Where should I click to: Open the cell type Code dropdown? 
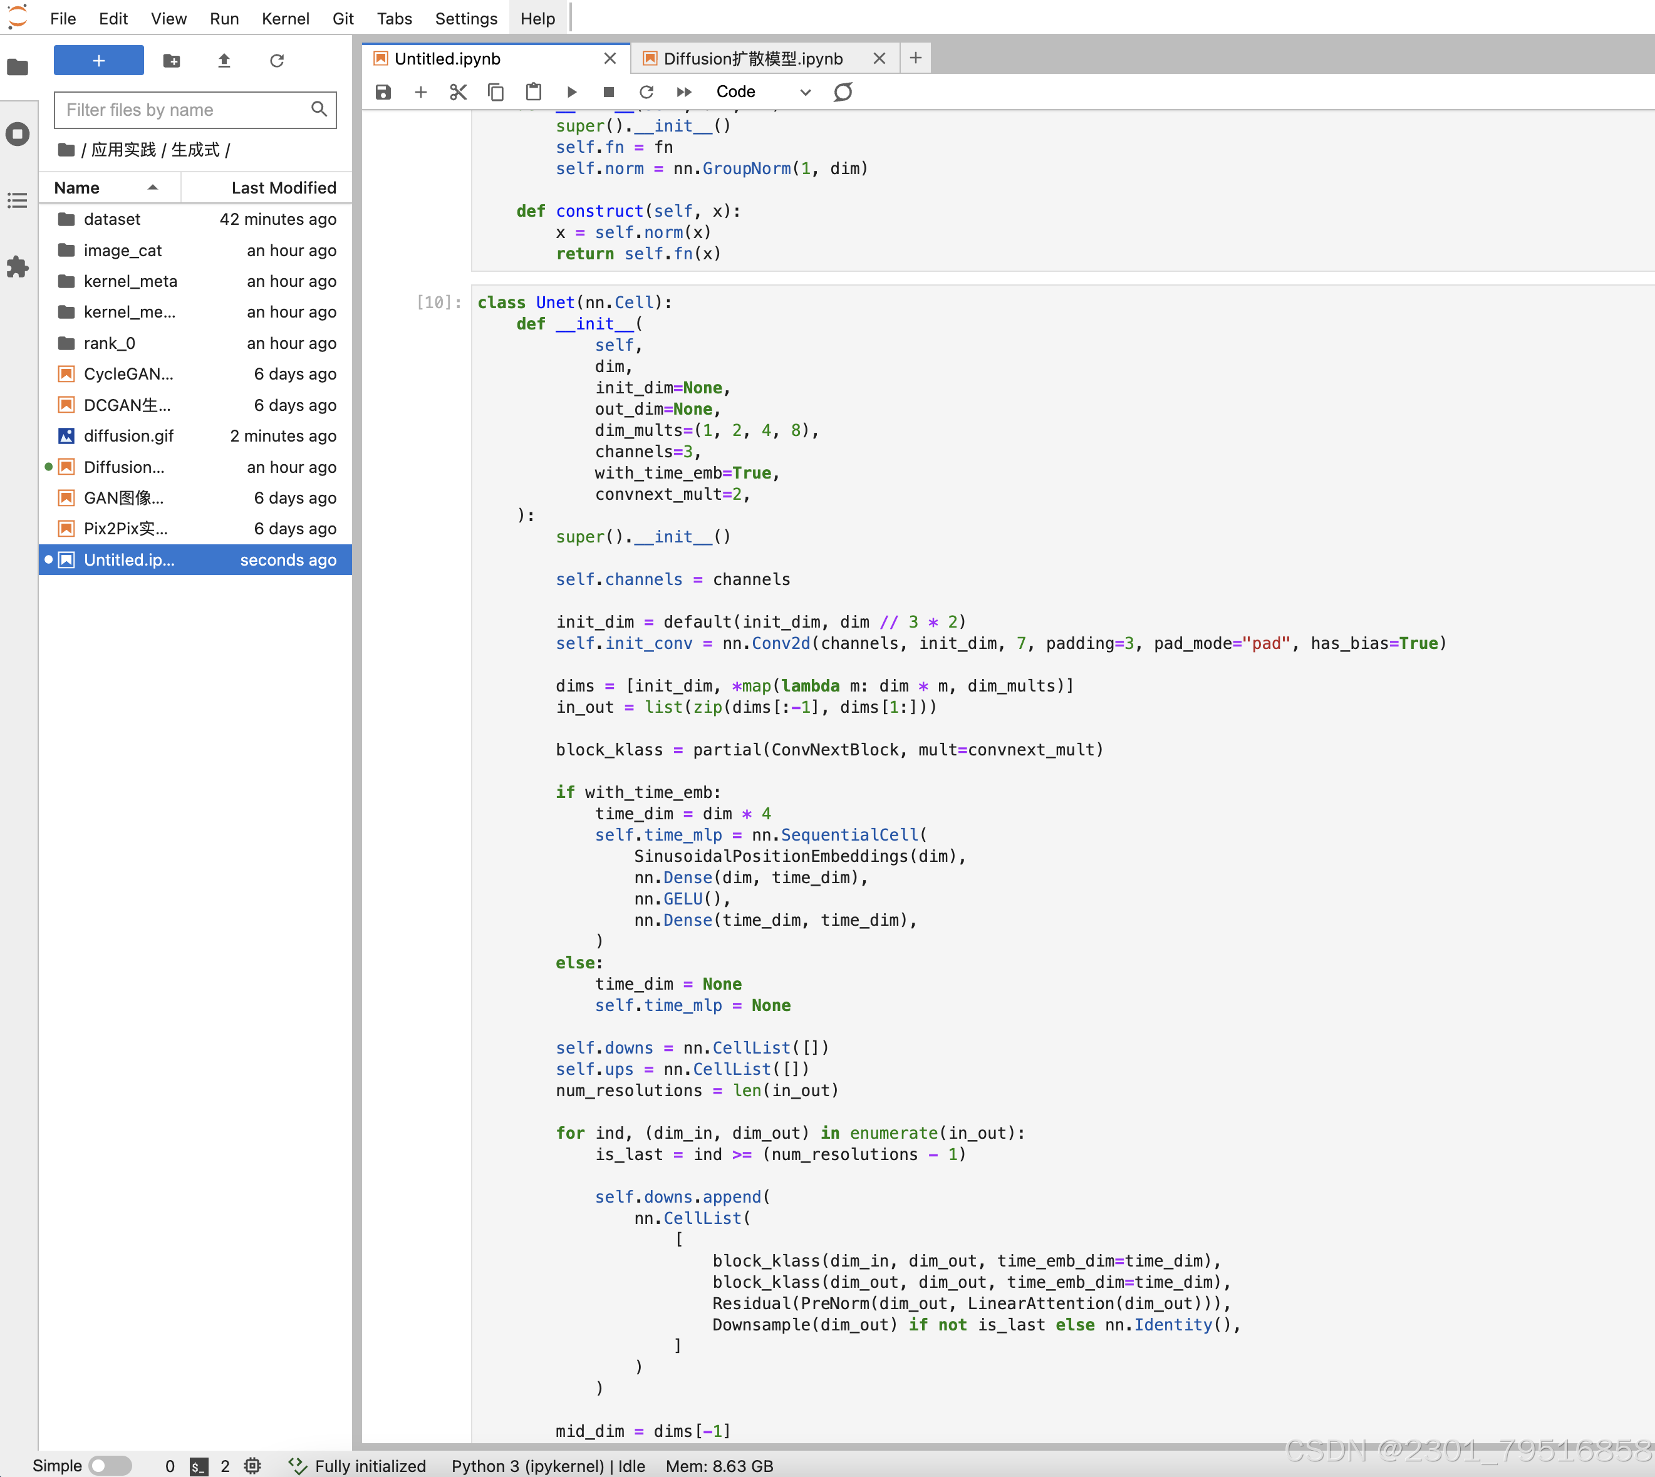pyautogui.click(x=762, y=91)
